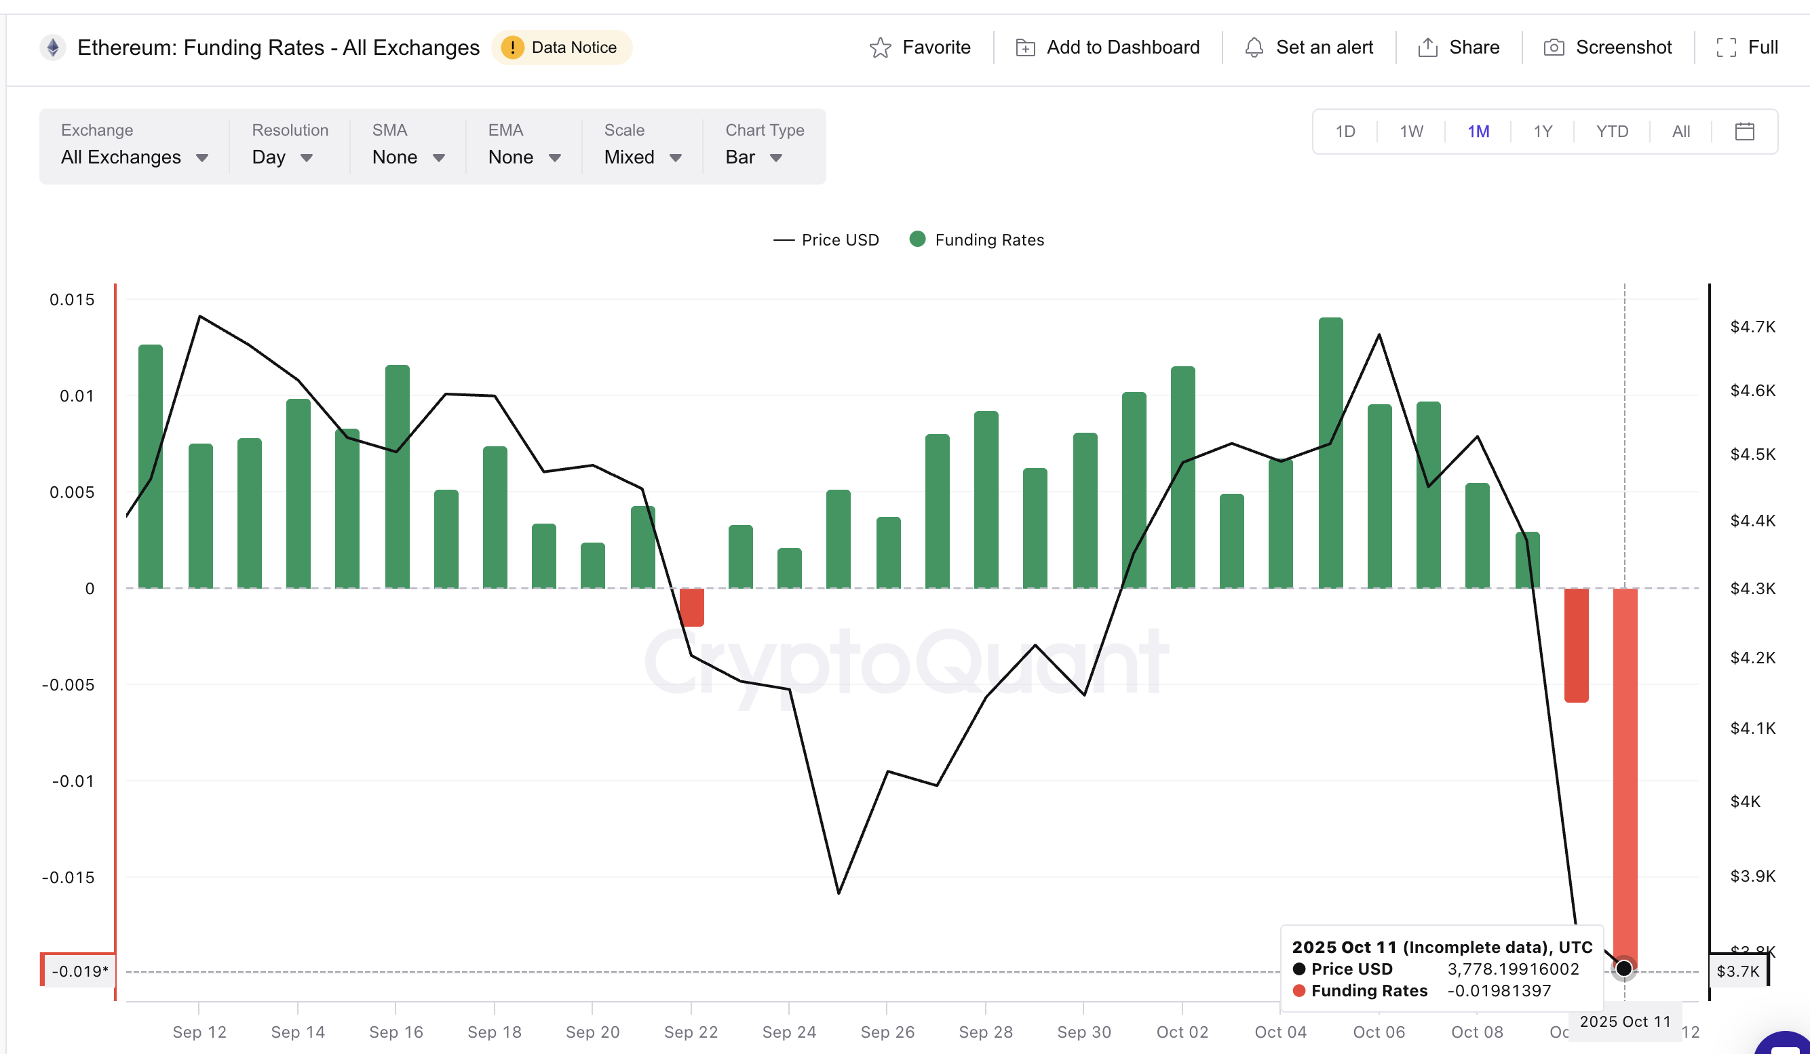Open the custom date range calendar icon

(x=1746, y=132)
